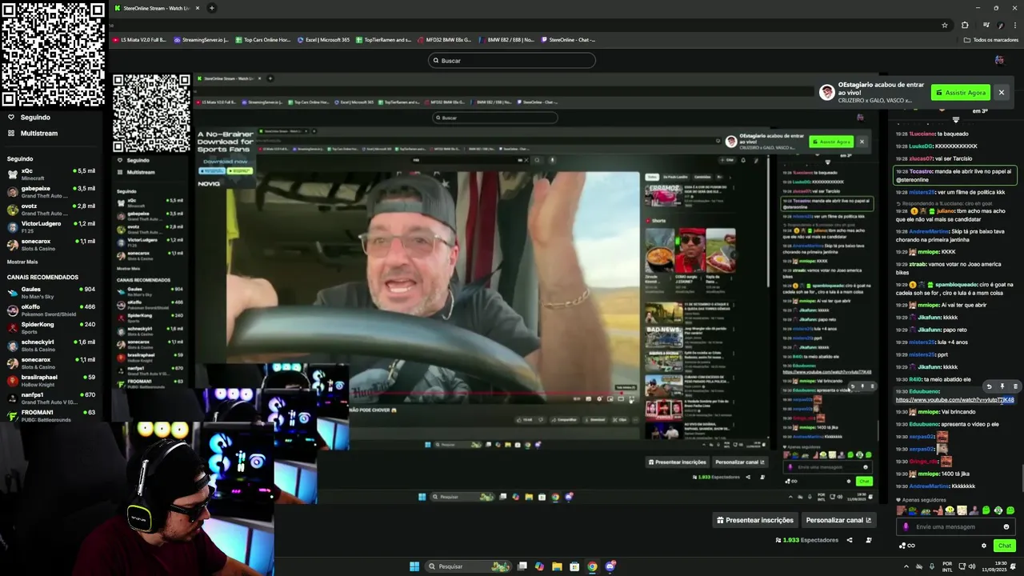Image resolution: width=1024 pixels, height=576 pixels.
Task: Open a new browser tab
Action: tap(211, 8)
